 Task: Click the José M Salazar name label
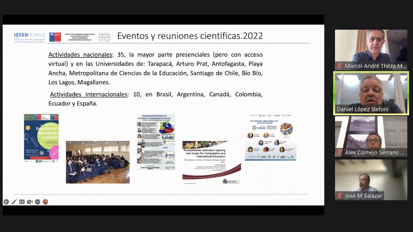363,196
